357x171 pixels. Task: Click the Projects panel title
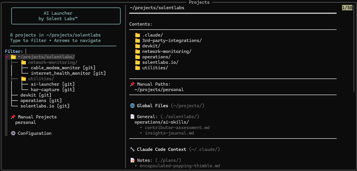point(199,2)
